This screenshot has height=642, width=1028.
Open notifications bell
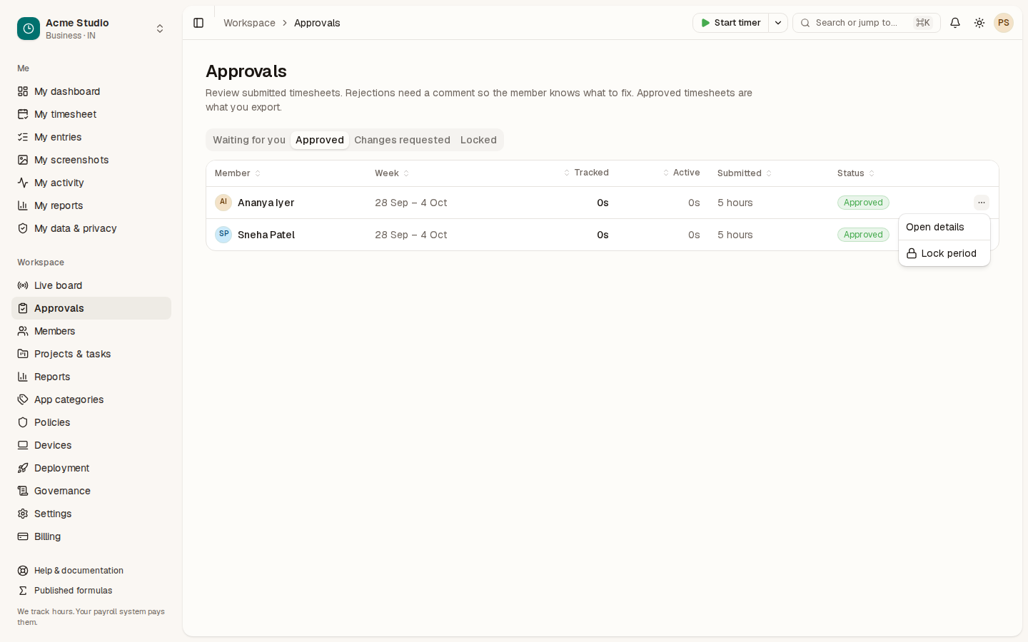coord(955,23)
